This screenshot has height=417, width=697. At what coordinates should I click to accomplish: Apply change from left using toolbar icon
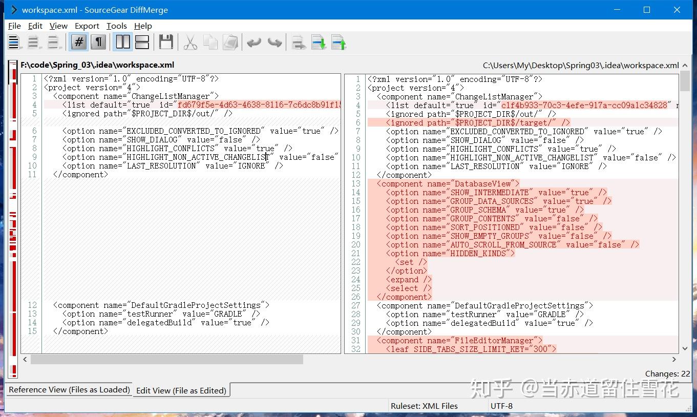click(x=299, y=42)
